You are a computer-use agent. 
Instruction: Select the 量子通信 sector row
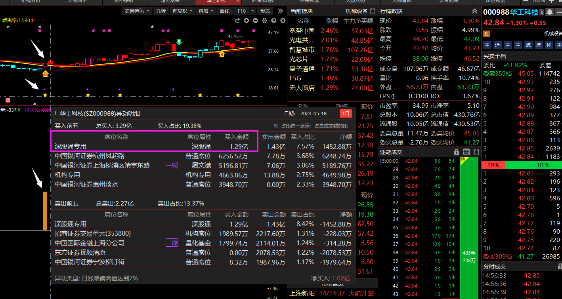pos(331,69)
